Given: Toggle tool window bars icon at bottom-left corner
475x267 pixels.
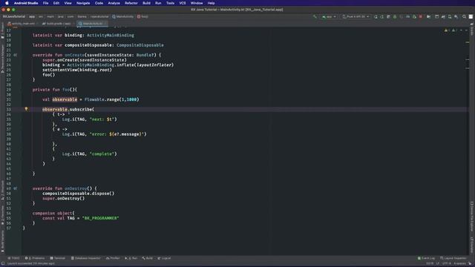Looking at the screenshot, I should [3, 263].
